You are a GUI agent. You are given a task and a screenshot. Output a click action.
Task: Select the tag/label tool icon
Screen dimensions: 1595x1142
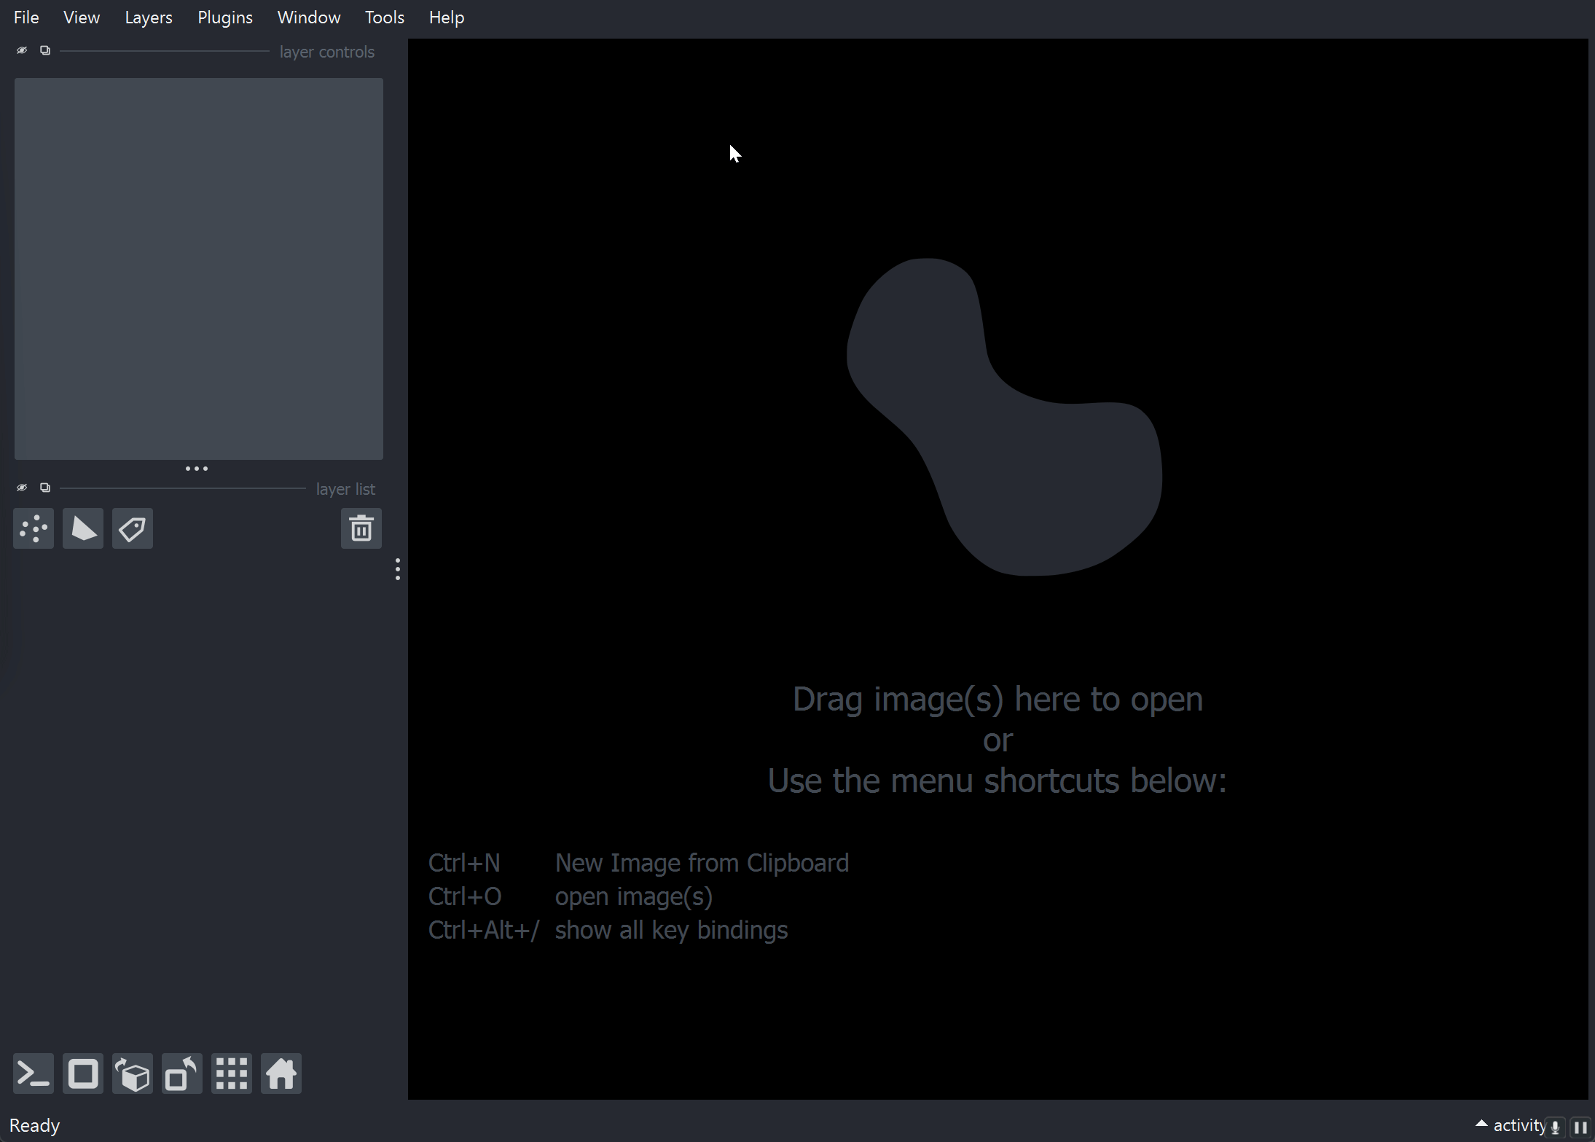tap(132, 529)
